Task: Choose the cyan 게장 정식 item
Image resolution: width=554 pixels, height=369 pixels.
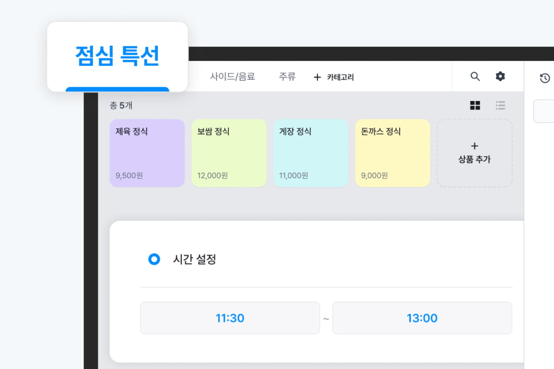Action: point(311,153)
